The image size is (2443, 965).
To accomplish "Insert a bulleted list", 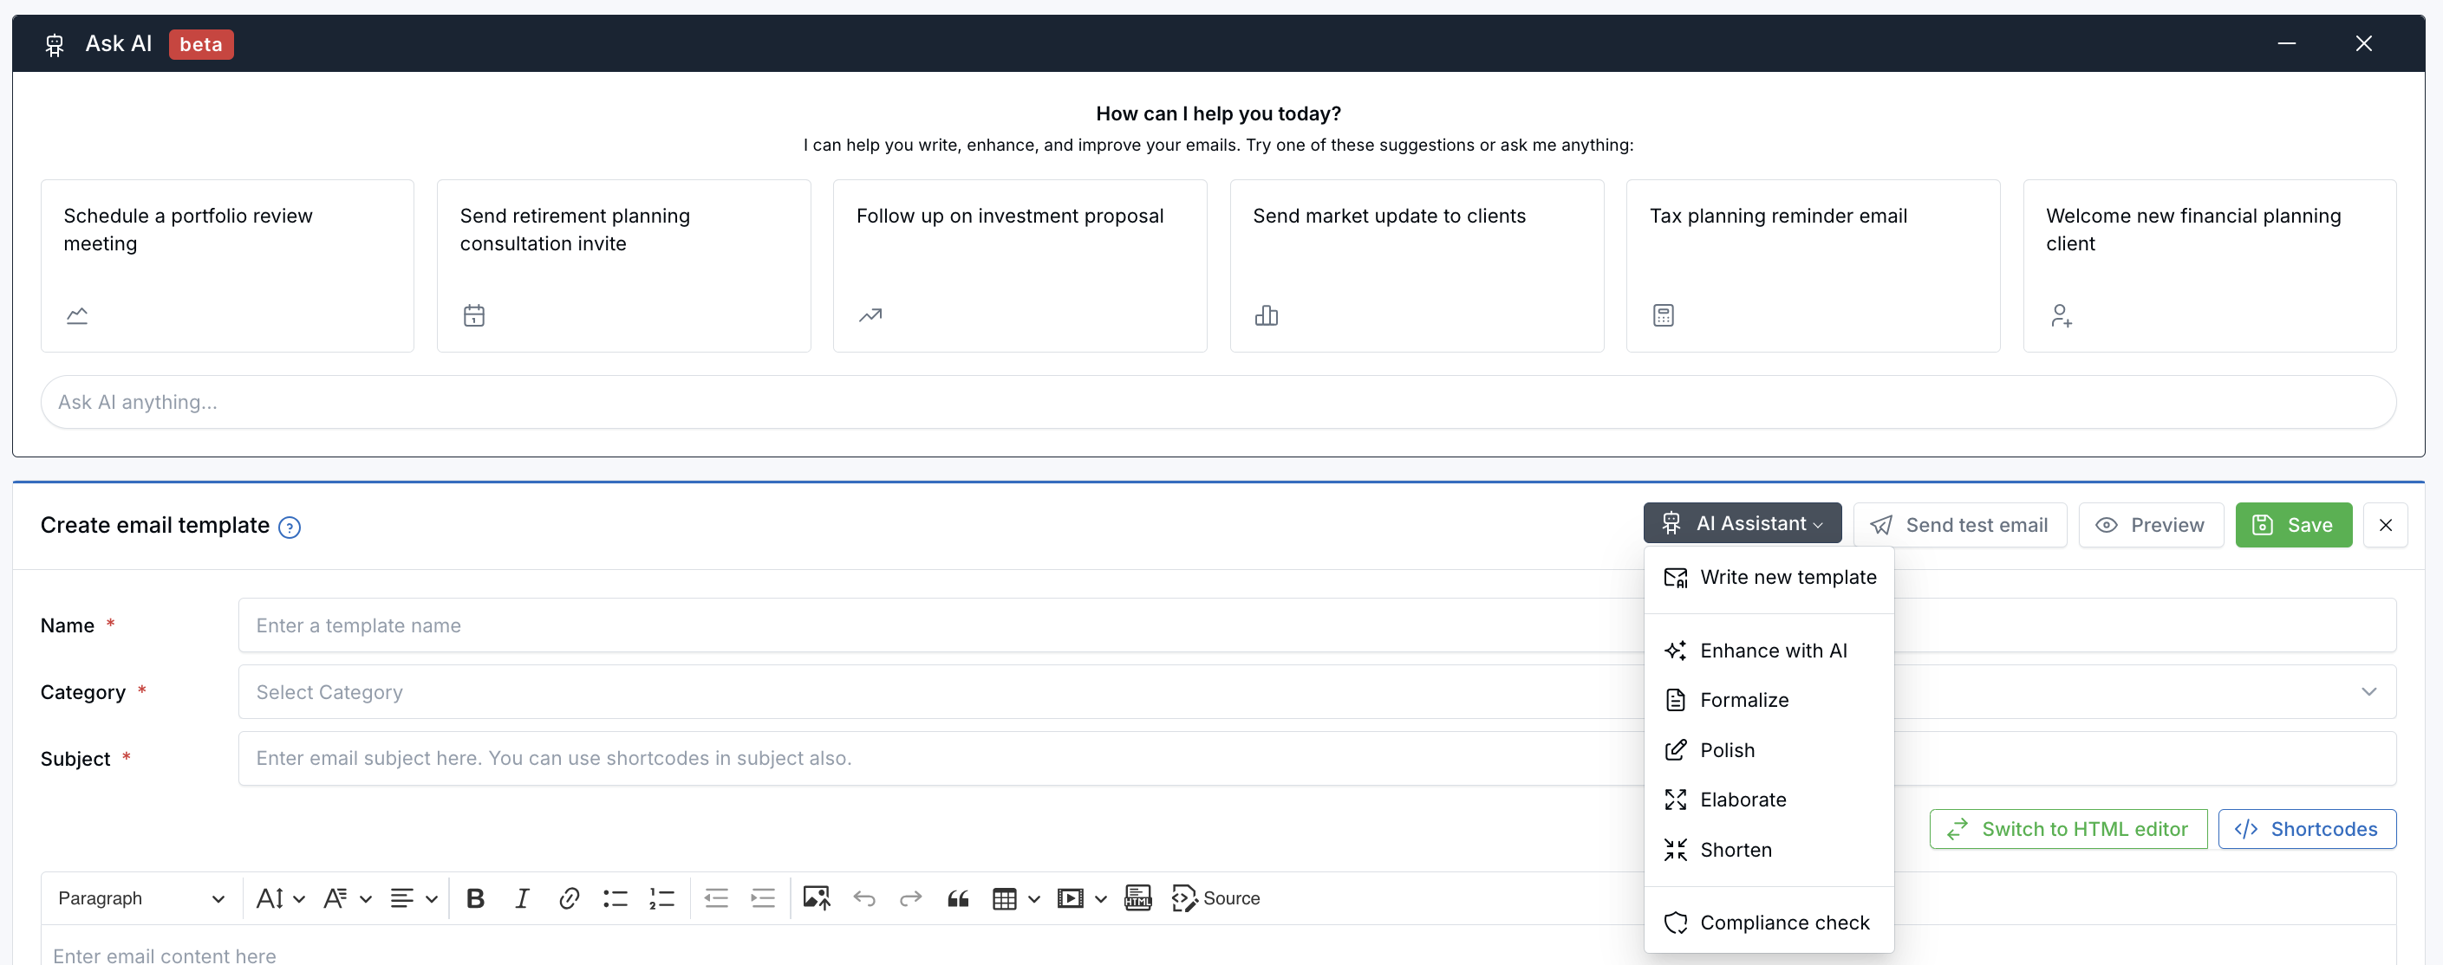I will (x=615, y=897).
